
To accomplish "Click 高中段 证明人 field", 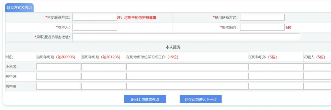I will (x=317, y=86).
